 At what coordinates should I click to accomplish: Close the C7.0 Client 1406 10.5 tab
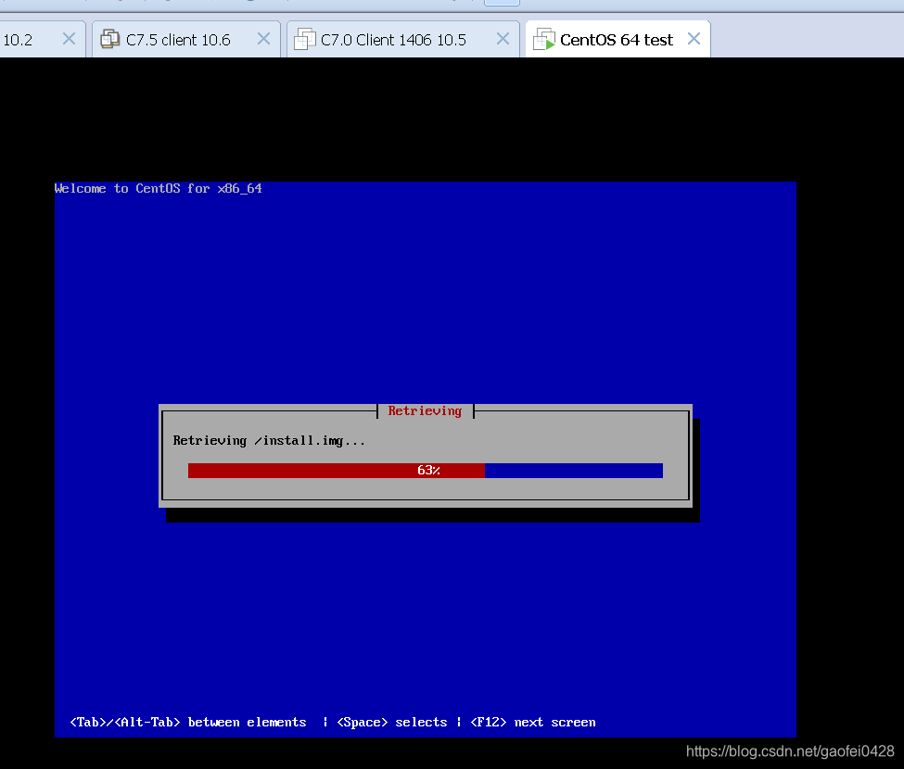point(503,39)
